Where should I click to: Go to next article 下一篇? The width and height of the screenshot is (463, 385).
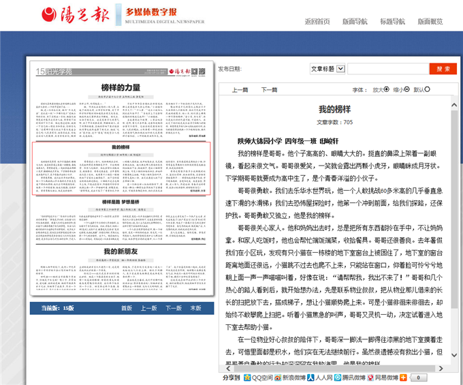(269, 90)
